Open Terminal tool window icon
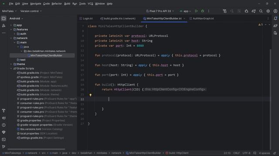279x156 pixels. pyautogui.click(x=3, y=140)
